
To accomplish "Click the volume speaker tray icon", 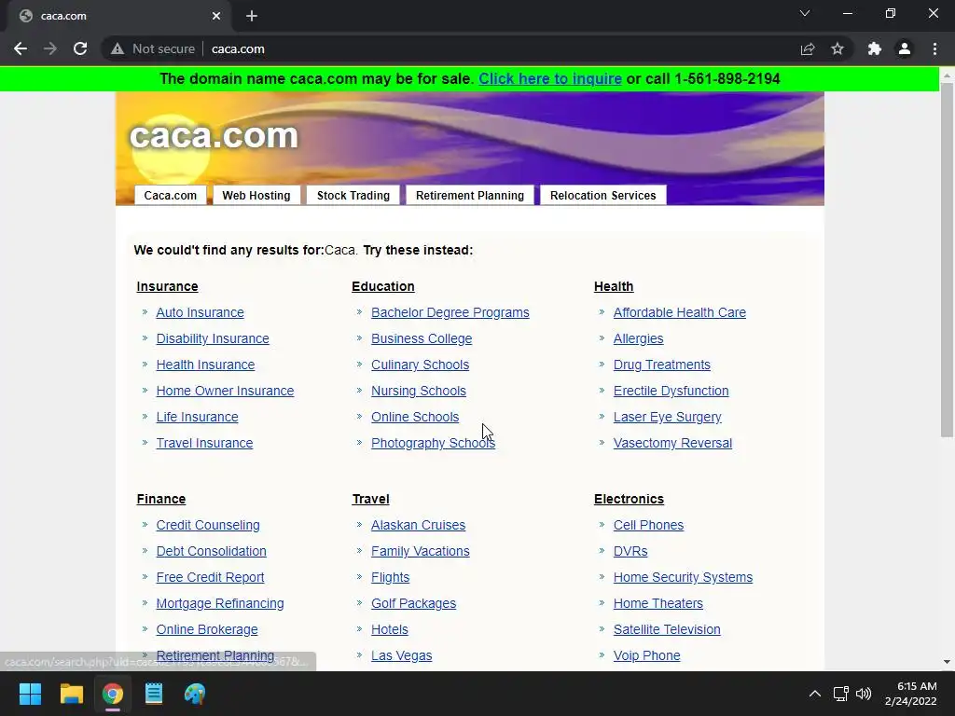I will coord(864,694).
